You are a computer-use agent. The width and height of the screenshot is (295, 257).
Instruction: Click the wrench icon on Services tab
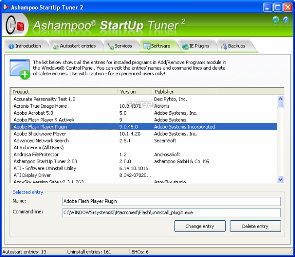[111, 46]
